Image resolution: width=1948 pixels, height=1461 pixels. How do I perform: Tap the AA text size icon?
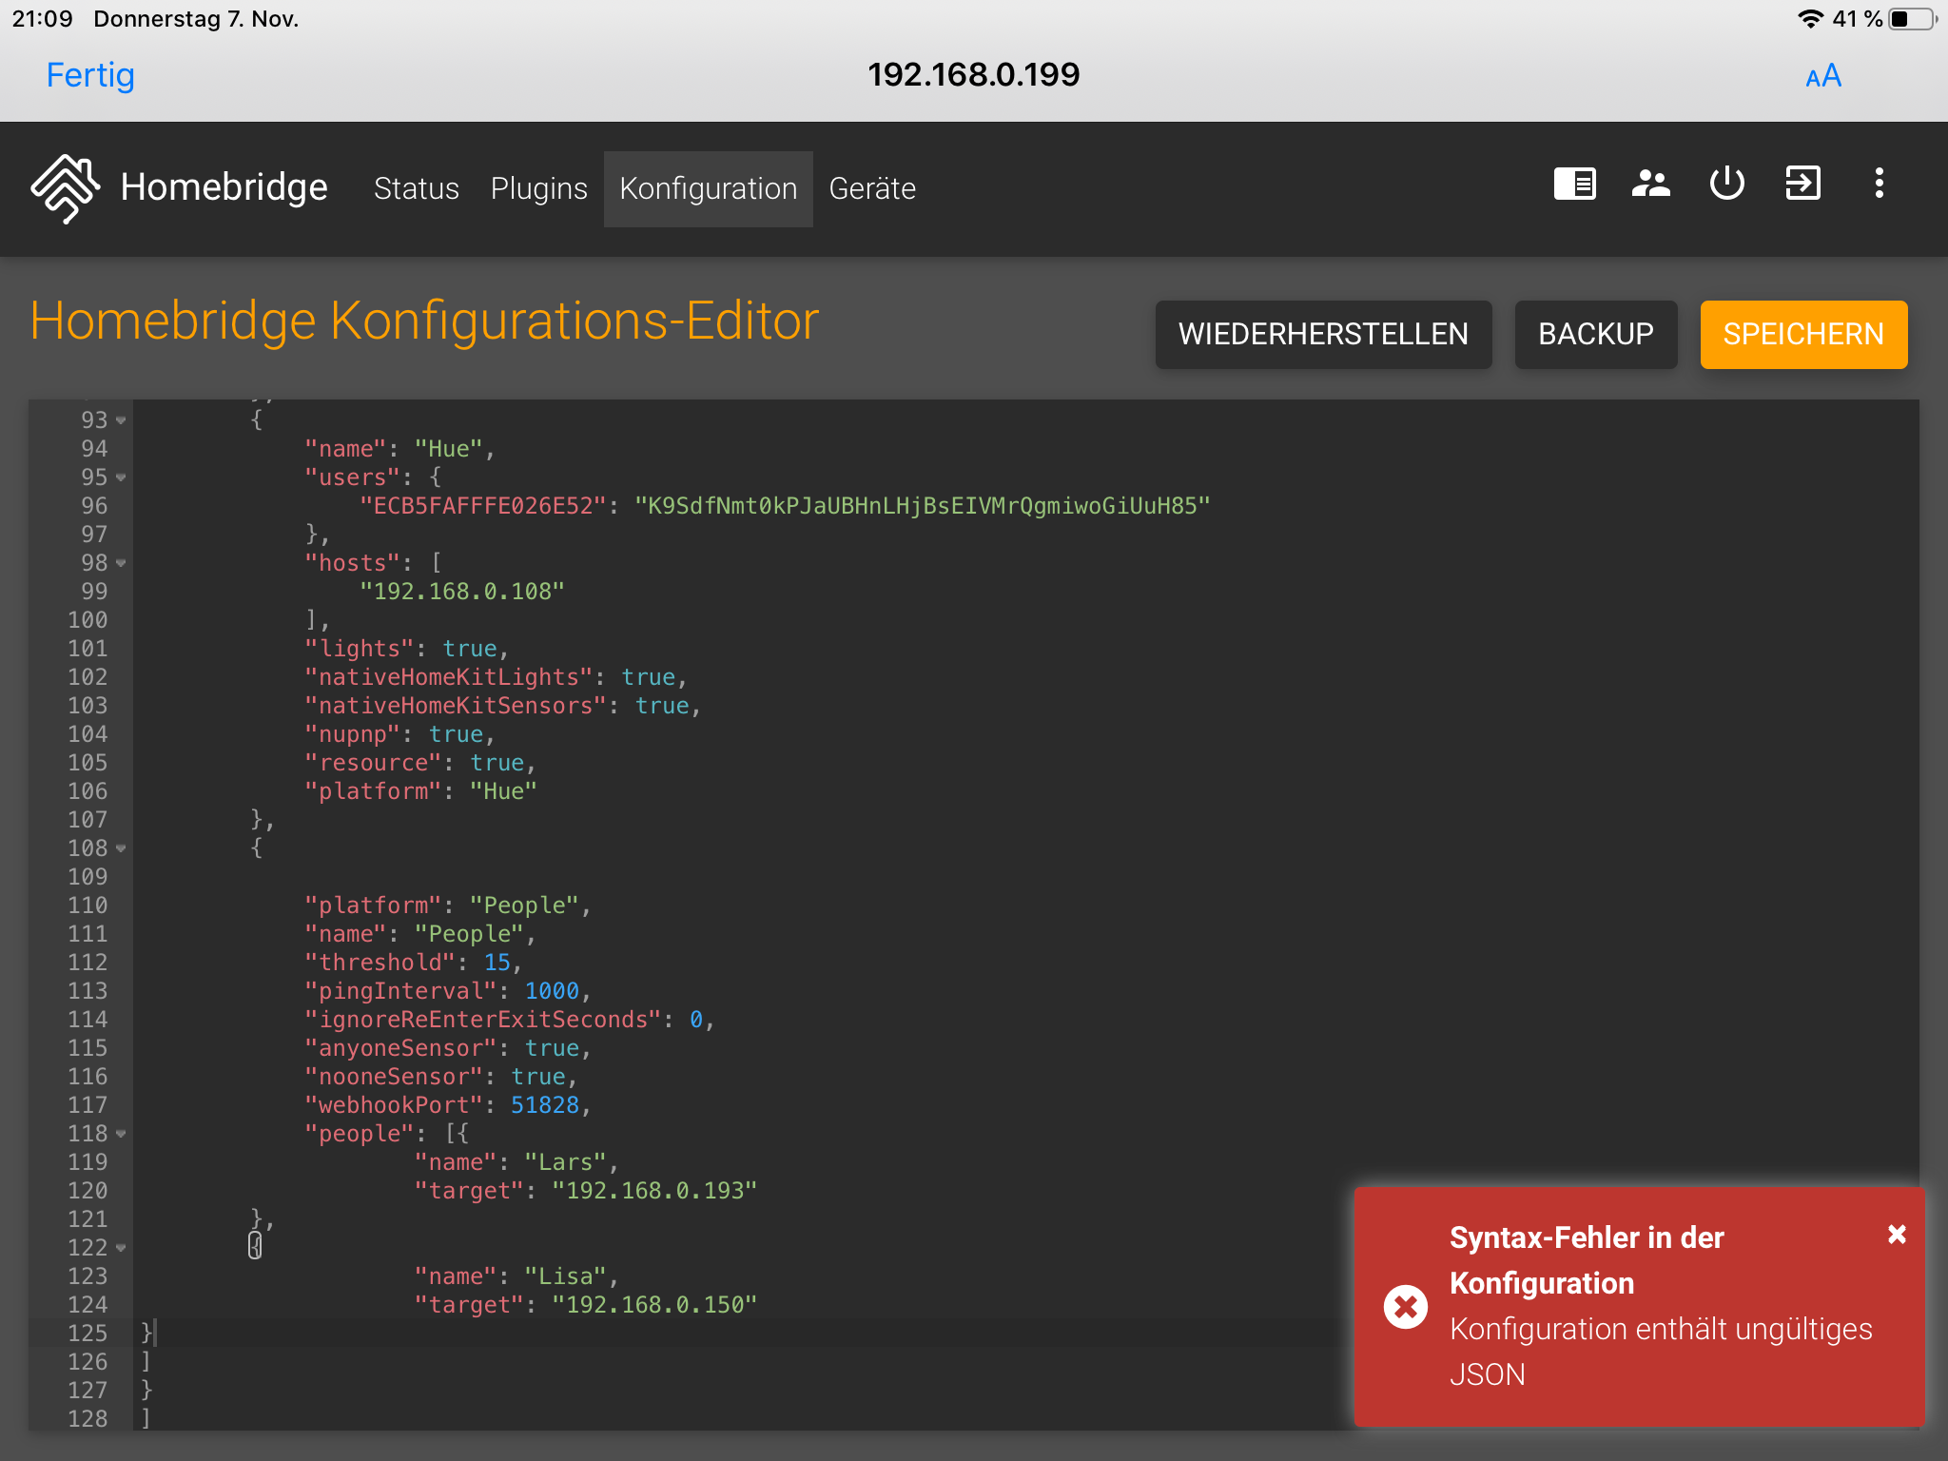coord(1822,76)
